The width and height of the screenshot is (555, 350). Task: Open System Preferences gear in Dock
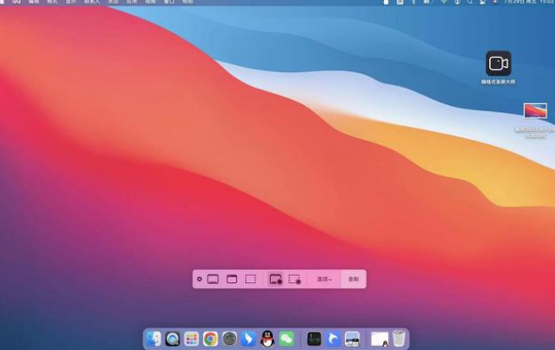pos(229,339)
